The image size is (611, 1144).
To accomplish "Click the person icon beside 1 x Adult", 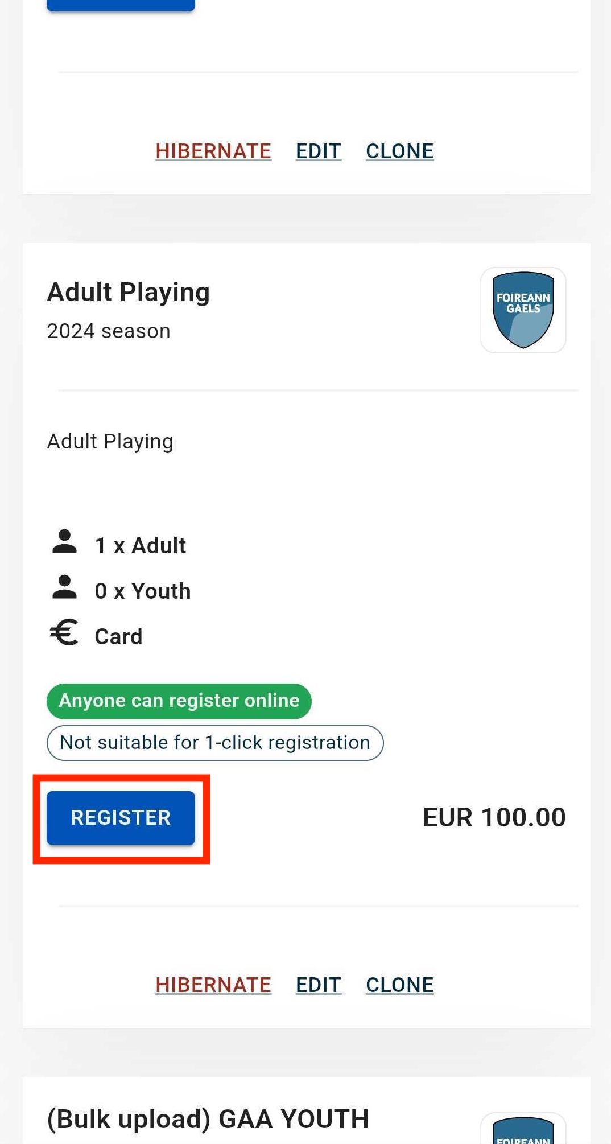I will point(64,542).
